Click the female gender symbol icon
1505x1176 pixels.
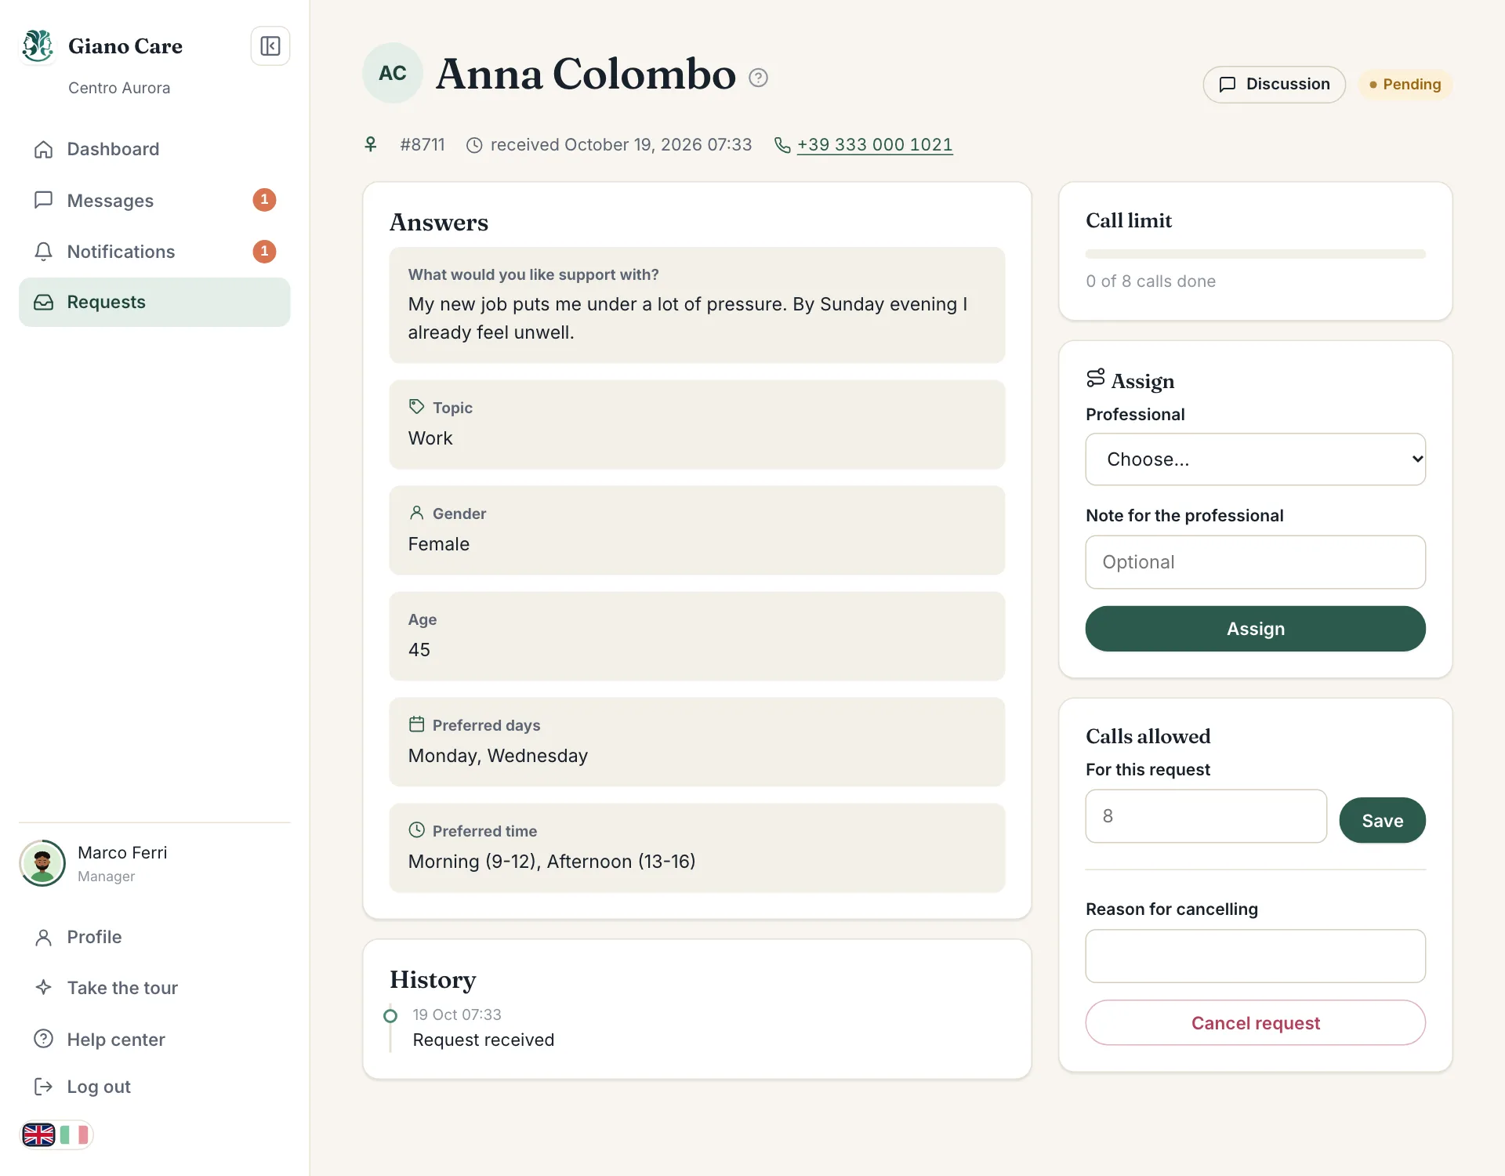pos(371,144)
